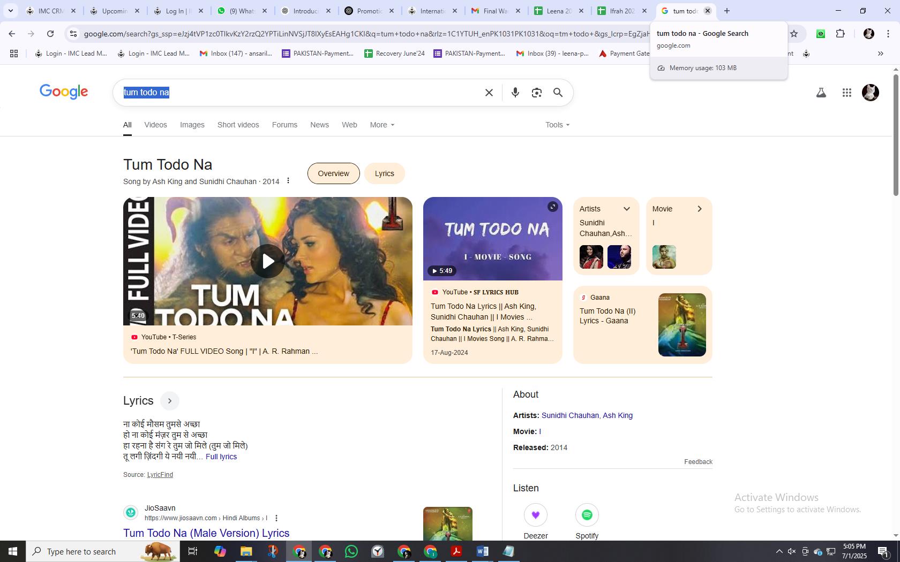
Task: Open LyricFind source link
Action: click(x=160, y=475)
